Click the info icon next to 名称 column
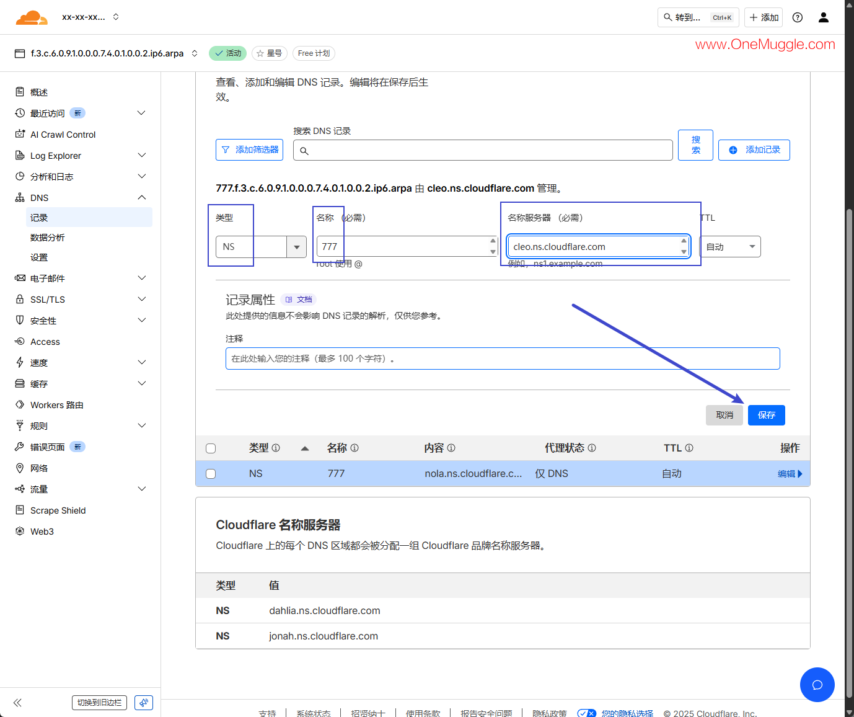The height and width of the screenshot is (717, 854). coord(354,448)
